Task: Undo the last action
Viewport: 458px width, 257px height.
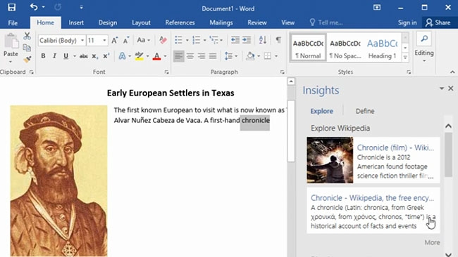Action: [x=34, y=7]
